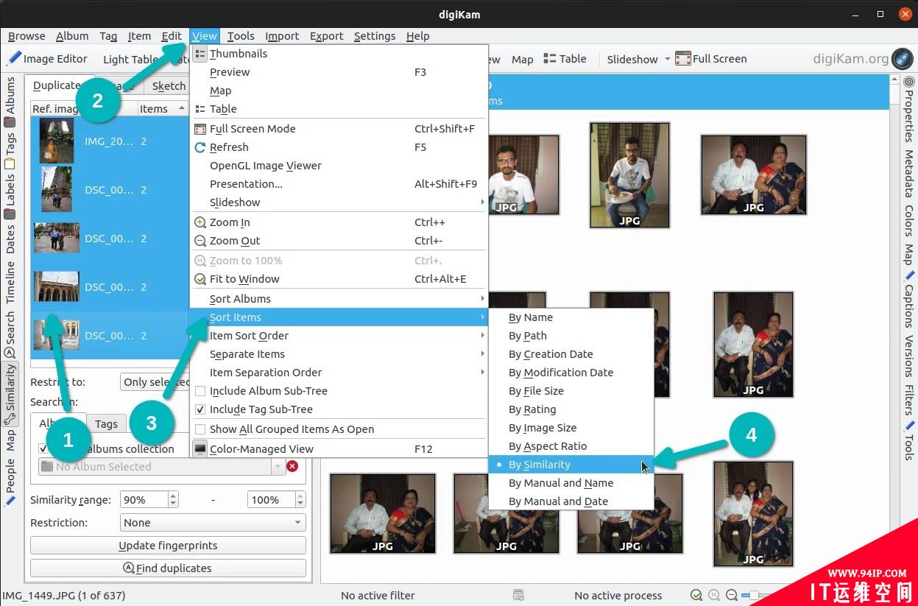Open the Export menu
The height and width of the screenshot is (606, 918).
click(x=327, y=36)
